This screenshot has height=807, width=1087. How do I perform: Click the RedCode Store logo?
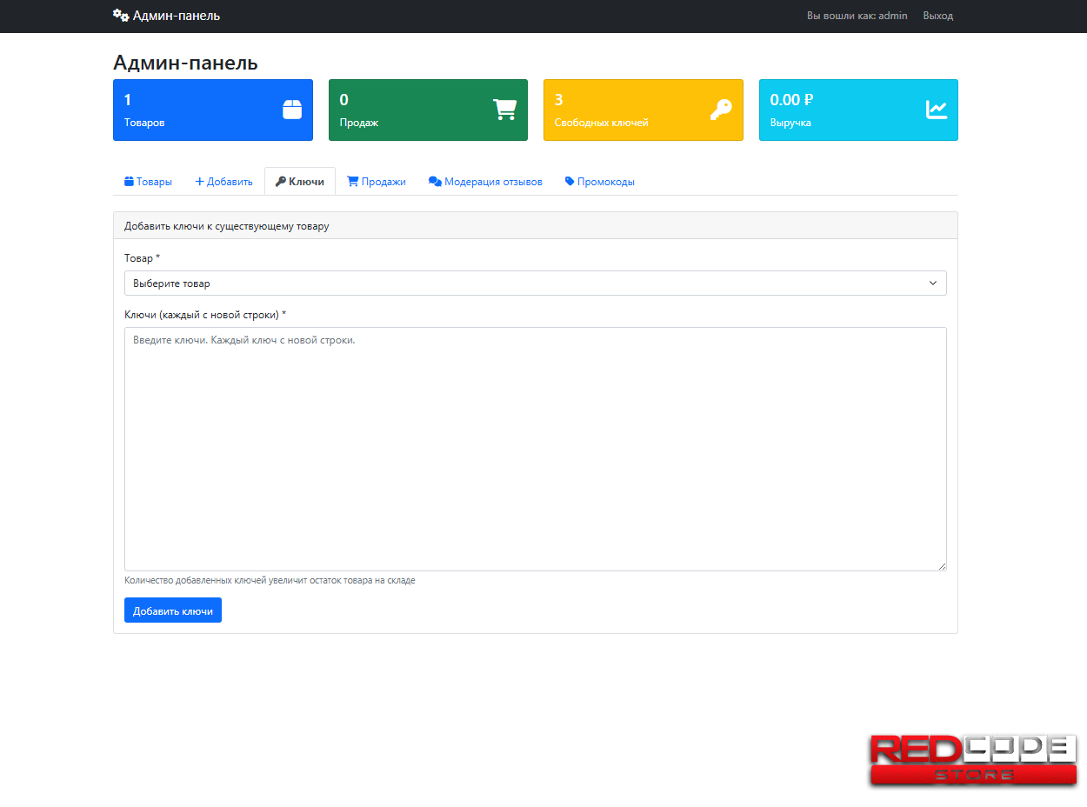tap(973, 760)
